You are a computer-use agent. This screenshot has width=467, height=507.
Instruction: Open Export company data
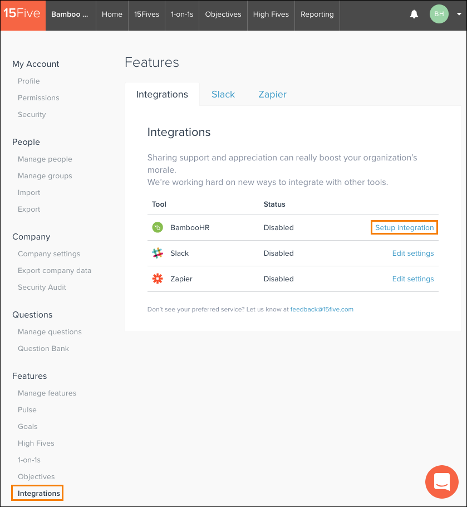[55, 271]
